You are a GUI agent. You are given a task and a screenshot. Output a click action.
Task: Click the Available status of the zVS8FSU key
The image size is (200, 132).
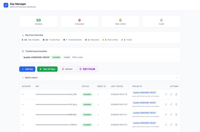tap(87, 125)
